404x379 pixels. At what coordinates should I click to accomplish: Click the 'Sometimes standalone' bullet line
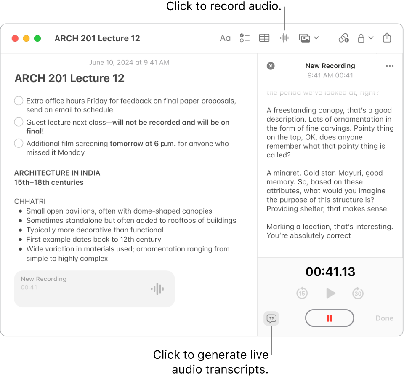(131, 220)
